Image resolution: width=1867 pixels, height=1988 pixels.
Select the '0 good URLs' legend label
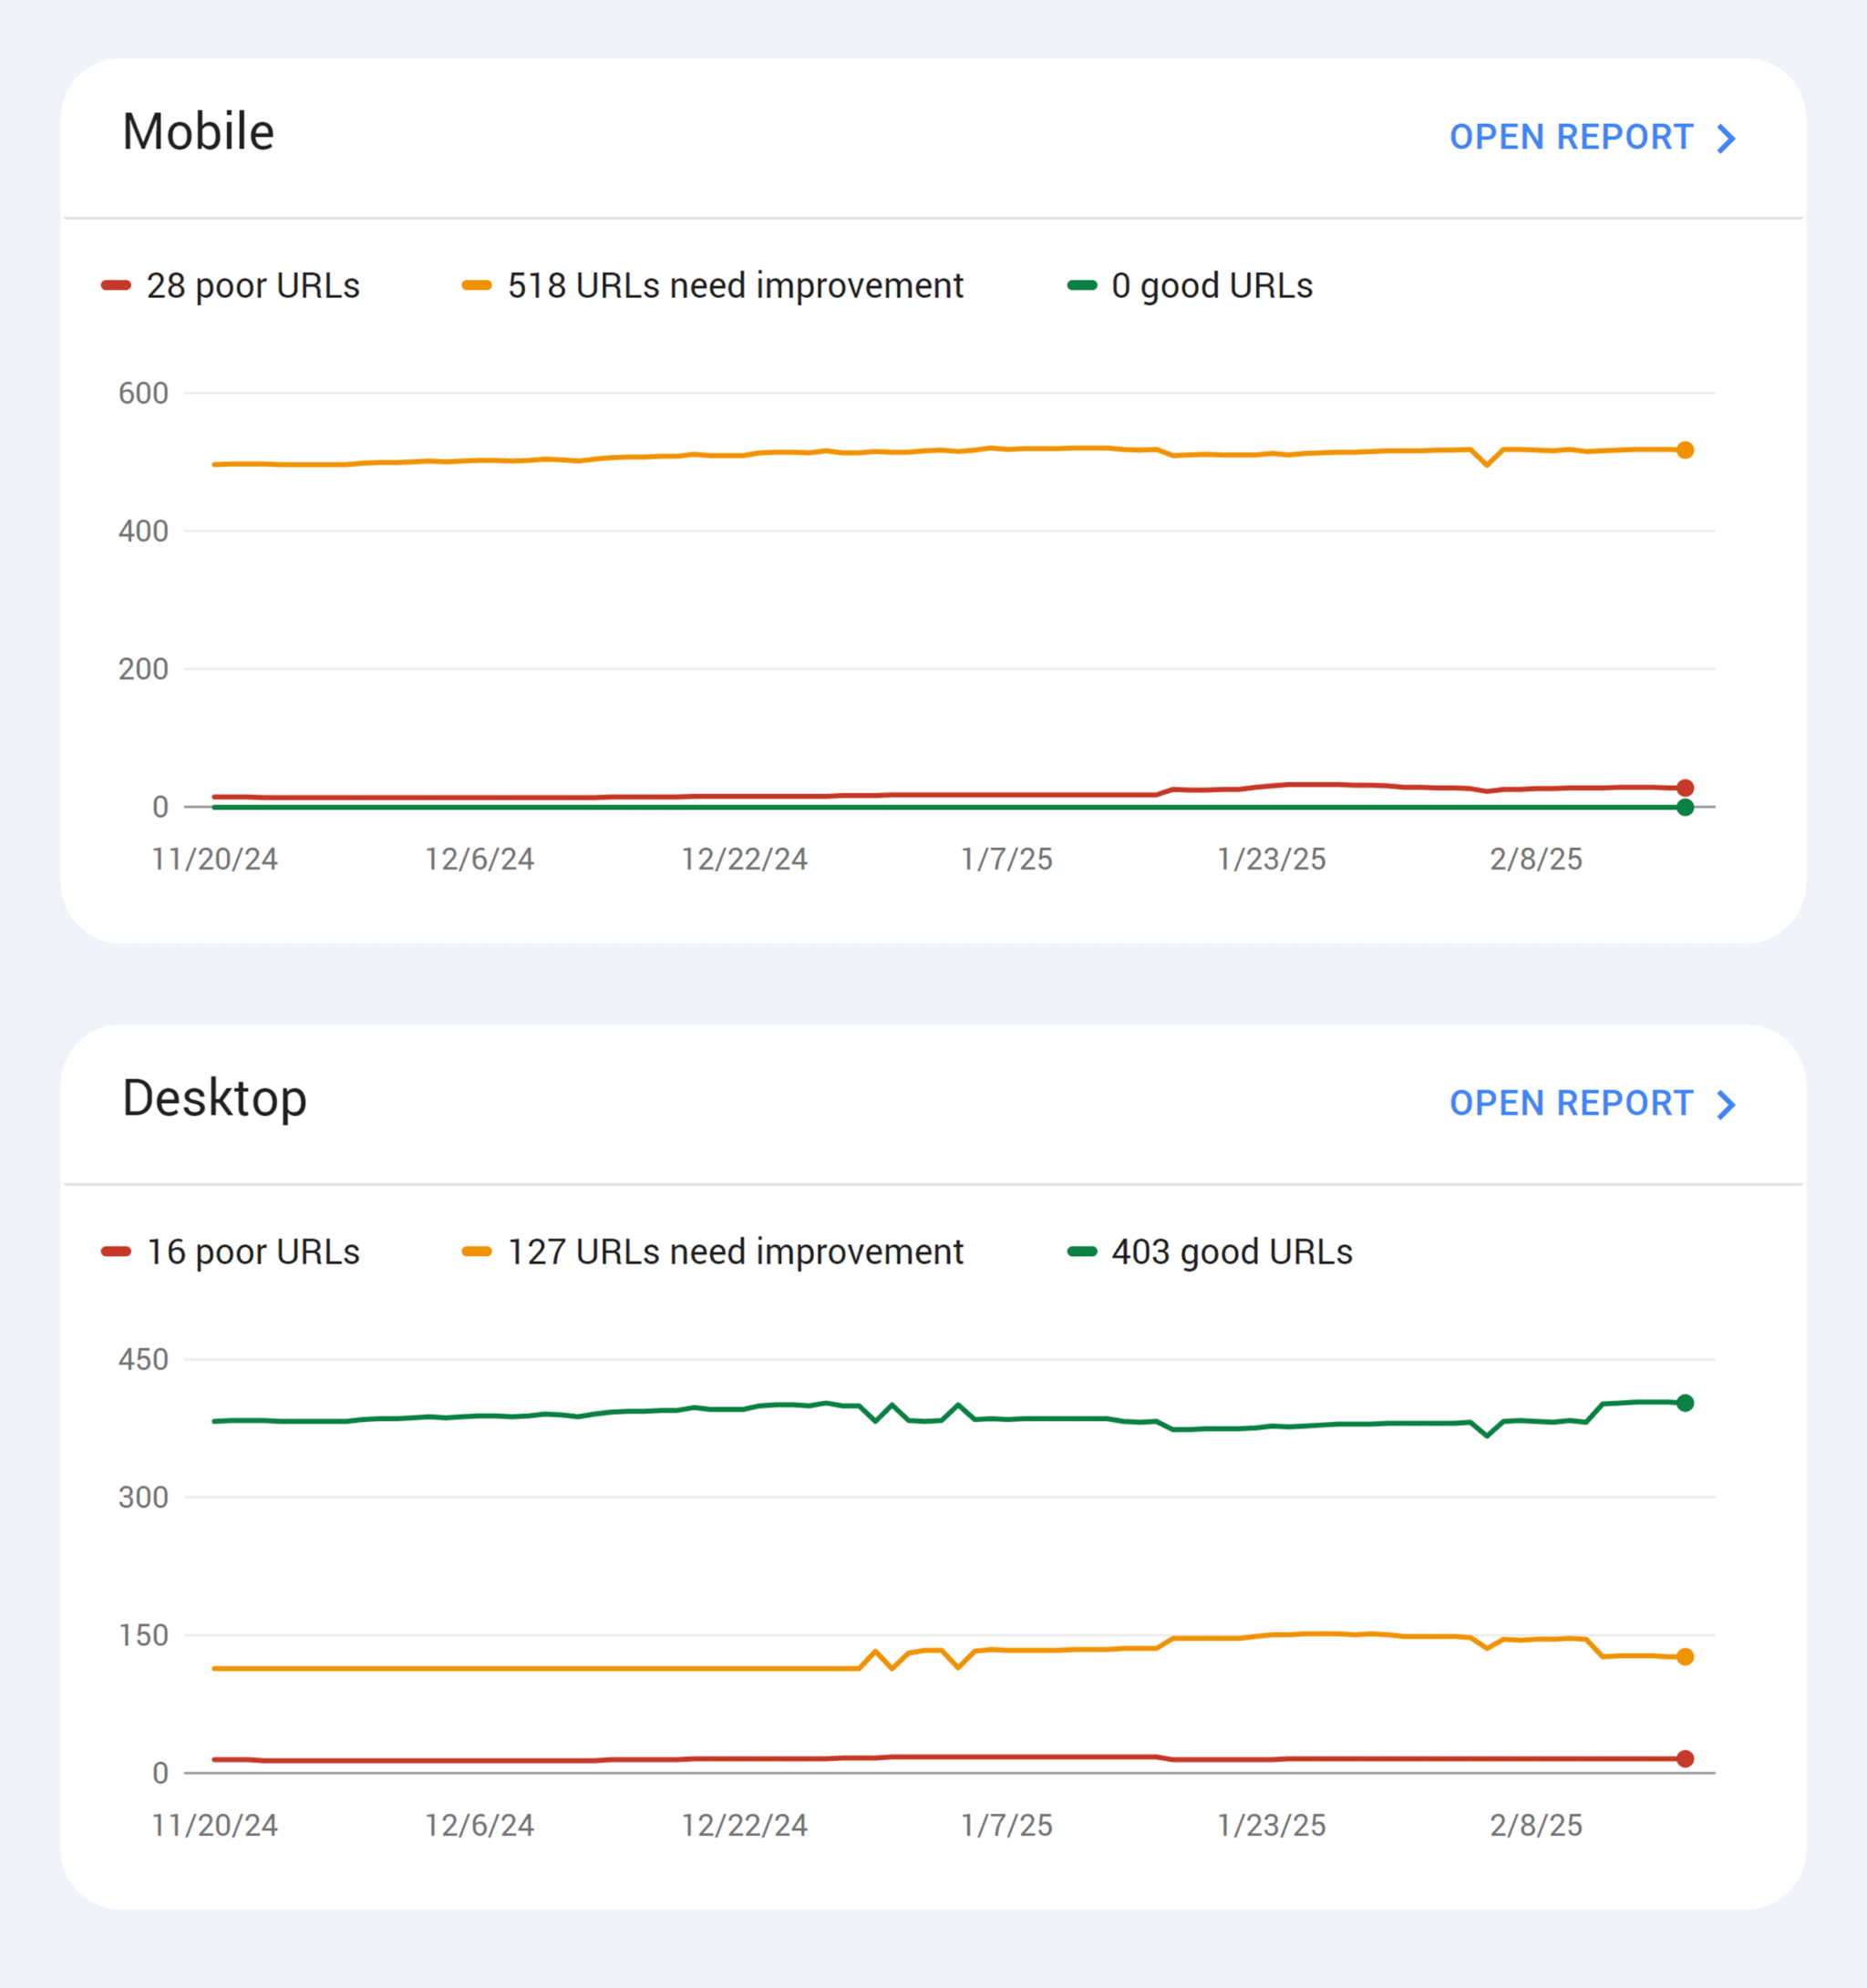(x=1212, y=286)
